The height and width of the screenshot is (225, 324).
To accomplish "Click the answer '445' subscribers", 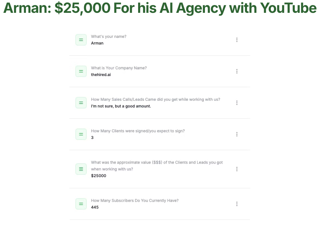I will point(95,207).
